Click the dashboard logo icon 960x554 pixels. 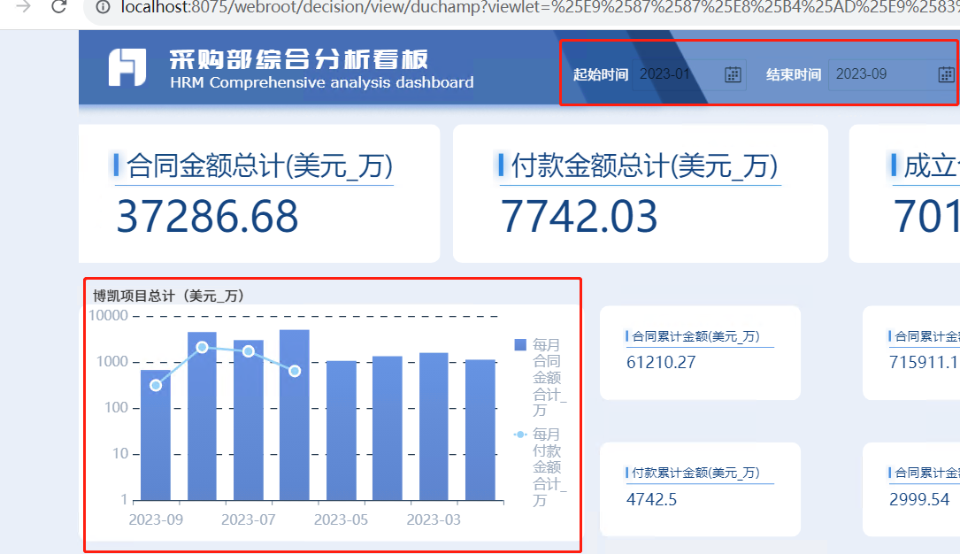click(x=127, y=67)
